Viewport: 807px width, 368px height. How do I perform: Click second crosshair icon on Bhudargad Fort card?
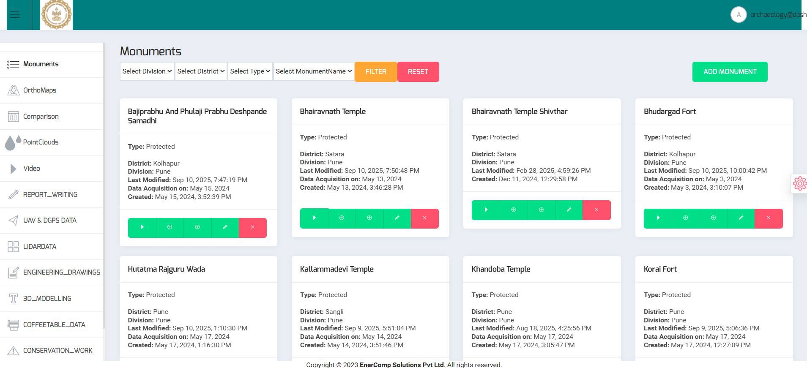[713, 218]
